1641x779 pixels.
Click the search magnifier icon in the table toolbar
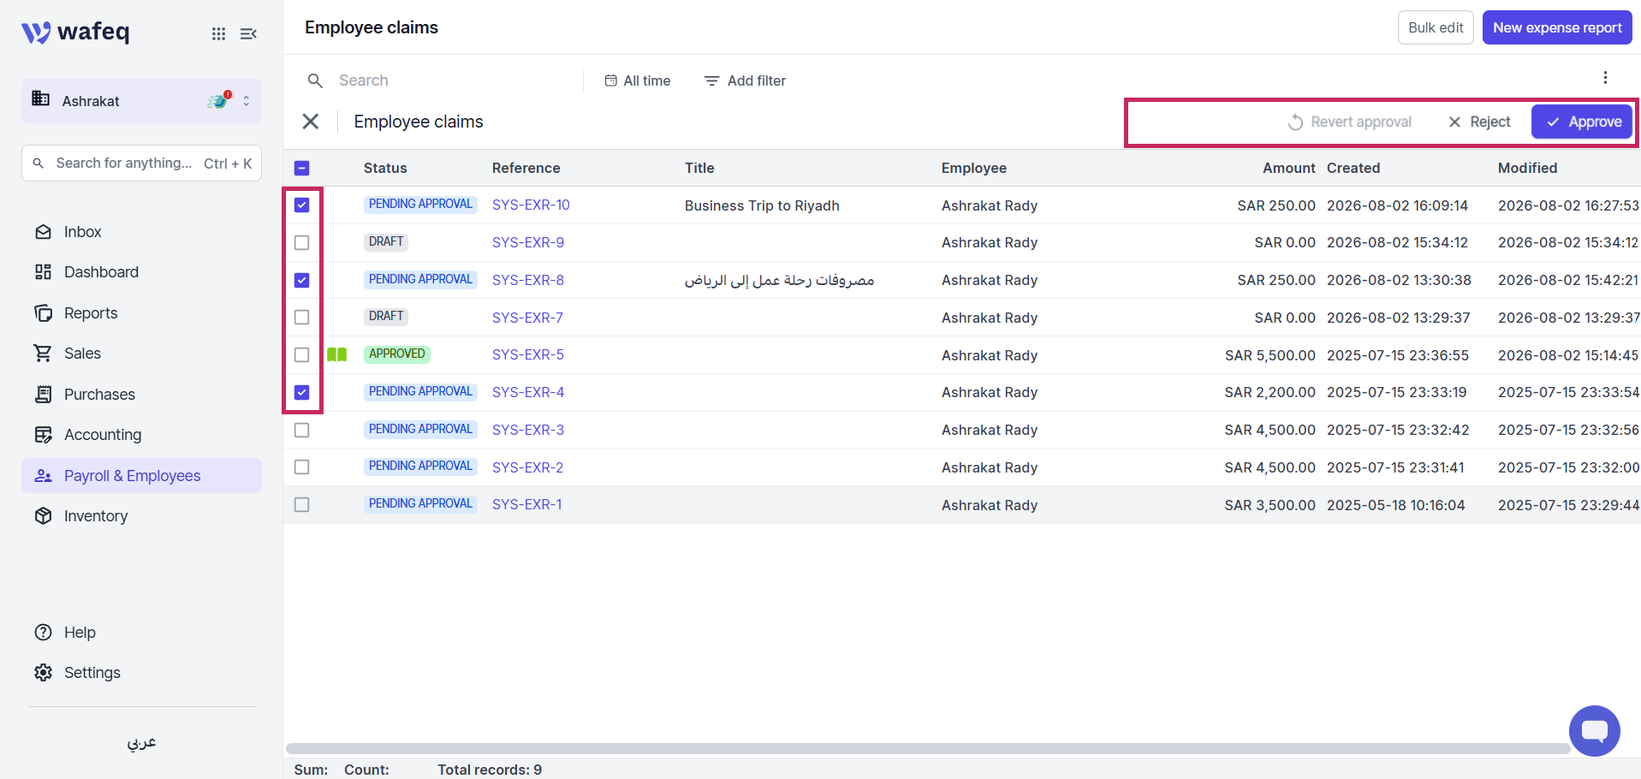315,80
